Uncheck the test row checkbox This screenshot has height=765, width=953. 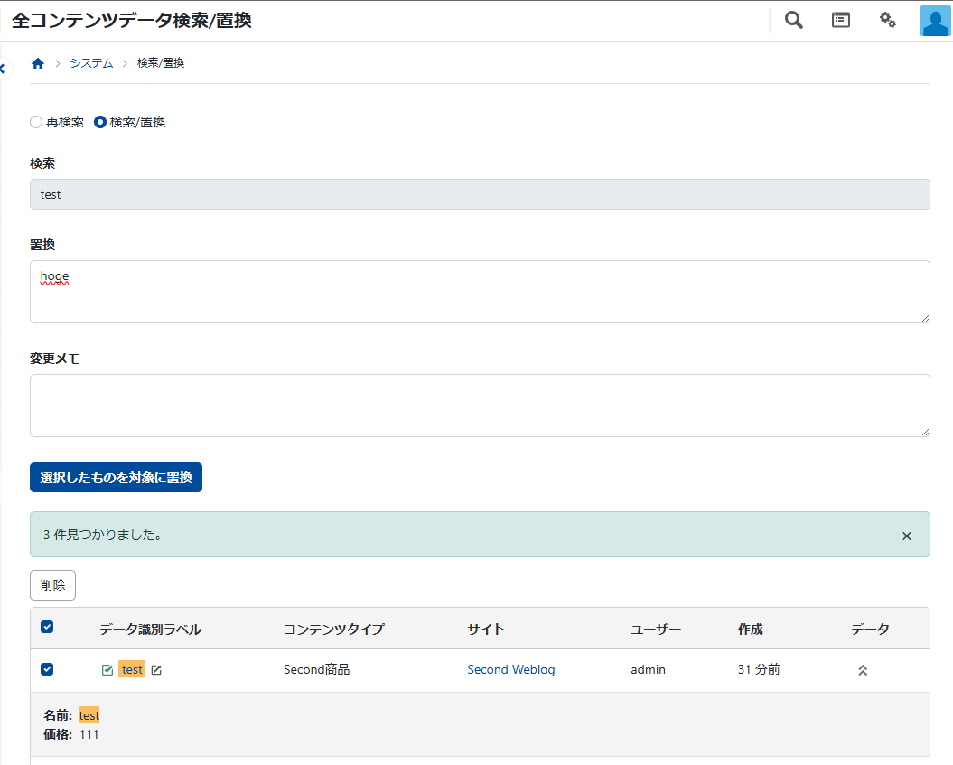pyautogui.click(x=48, y=669)
